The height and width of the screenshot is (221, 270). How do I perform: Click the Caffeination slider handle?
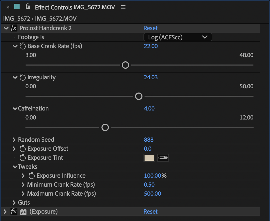(x=105, y=127)
